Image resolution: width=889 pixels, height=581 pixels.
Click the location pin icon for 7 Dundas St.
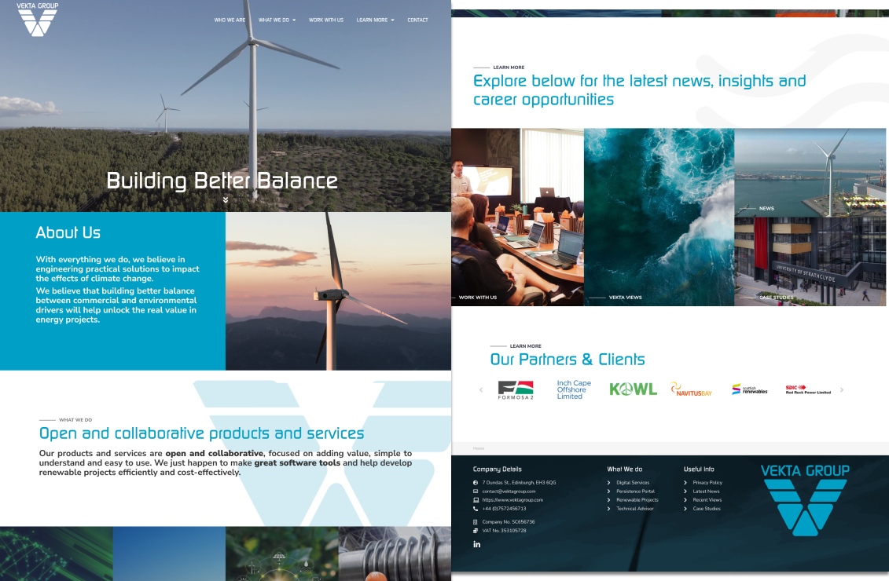tap(474, 483)
